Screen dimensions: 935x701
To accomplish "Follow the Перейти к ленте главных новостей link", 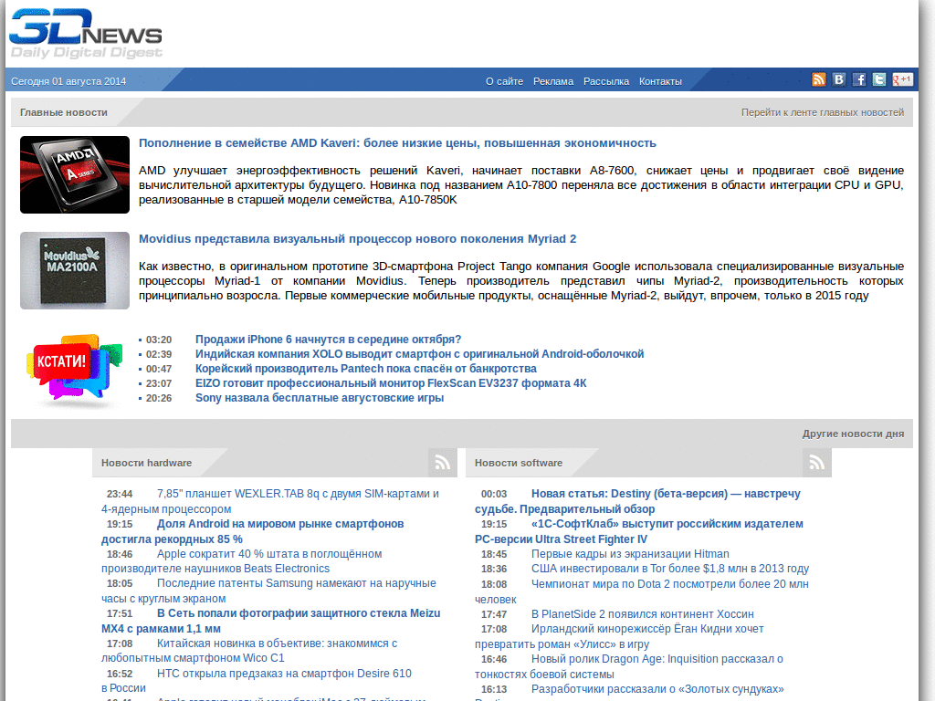I will 822,110.
